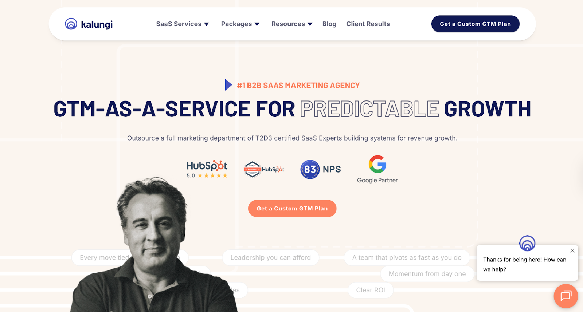Open the Blog page
Viewport: 583px width, 312px height.
[329, 24]
